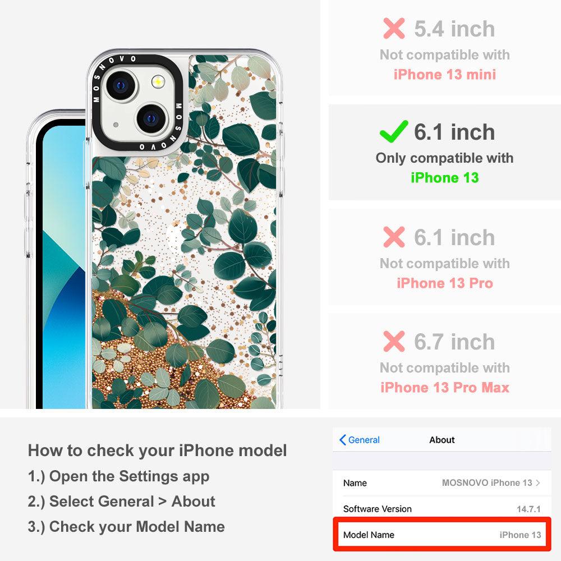This screenshot has width=561, height=561.
Task: Click the iPhone 13 Pro label
Action: (x=445, y=283)
